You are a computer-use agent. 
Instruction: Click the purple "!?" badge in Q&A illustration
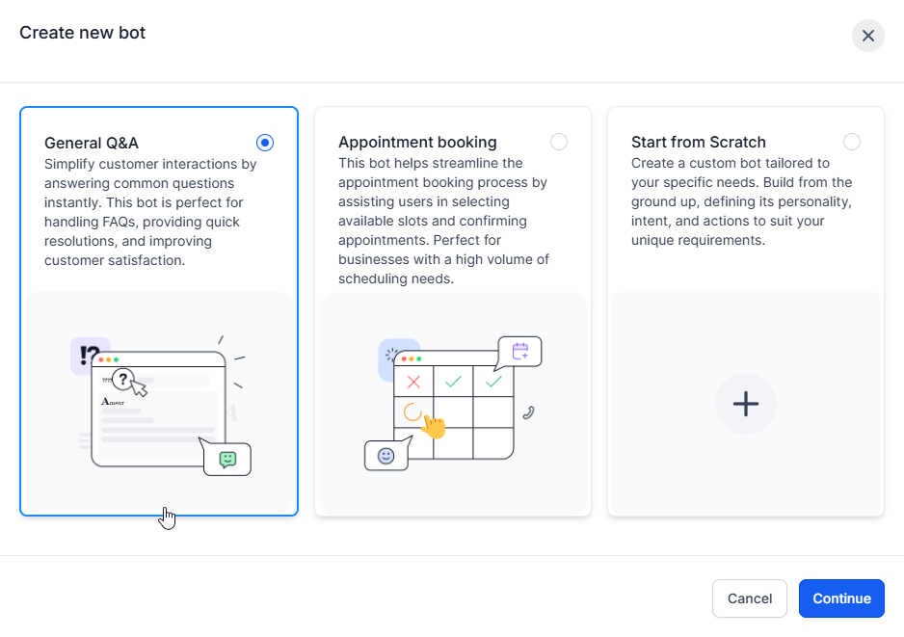(89, 355)
